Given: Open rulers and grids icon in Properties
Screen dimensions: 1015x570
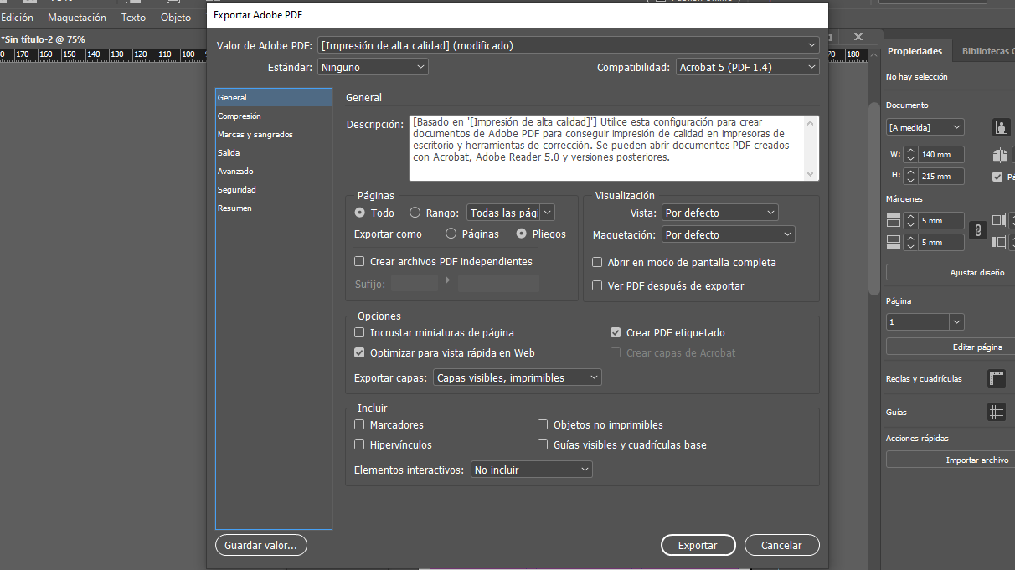Looking at the screenshot, I should [x=997, y=378].
